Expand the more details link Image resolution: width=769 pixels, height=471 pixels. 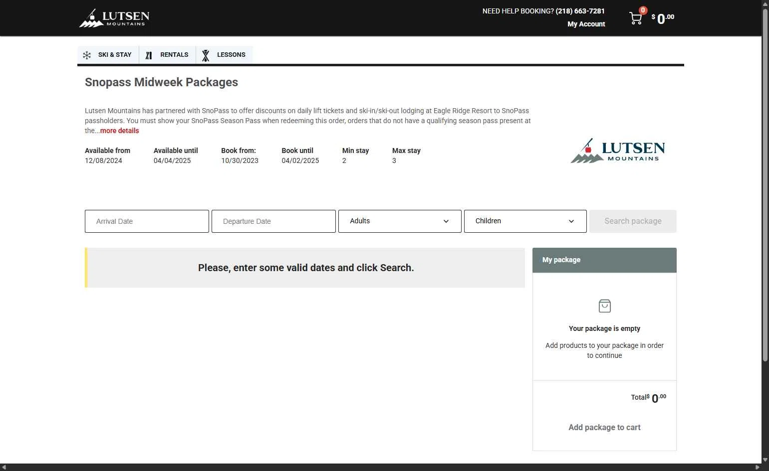119,131
